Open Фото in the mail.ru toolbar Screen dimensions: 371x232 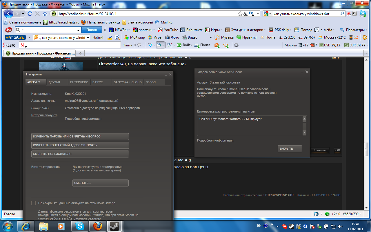tap(172, 37)
